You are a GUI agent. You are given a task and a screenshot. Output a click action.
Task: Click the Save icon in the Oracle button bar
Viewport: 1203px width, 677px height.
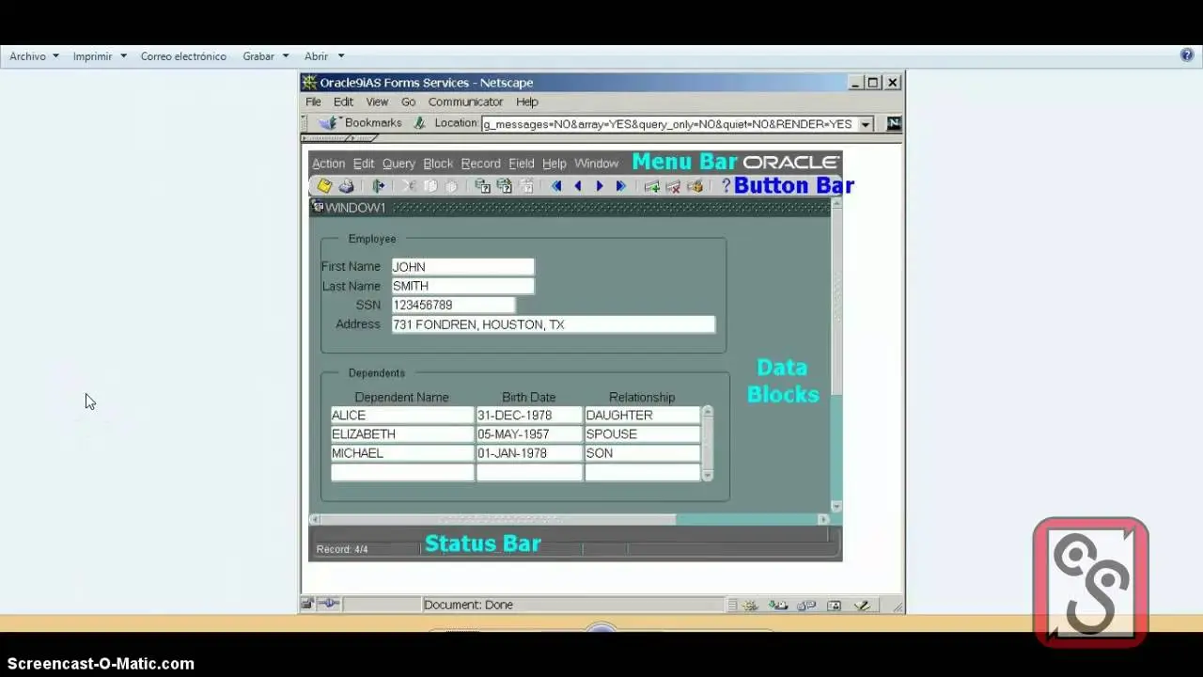click(324, 186)
